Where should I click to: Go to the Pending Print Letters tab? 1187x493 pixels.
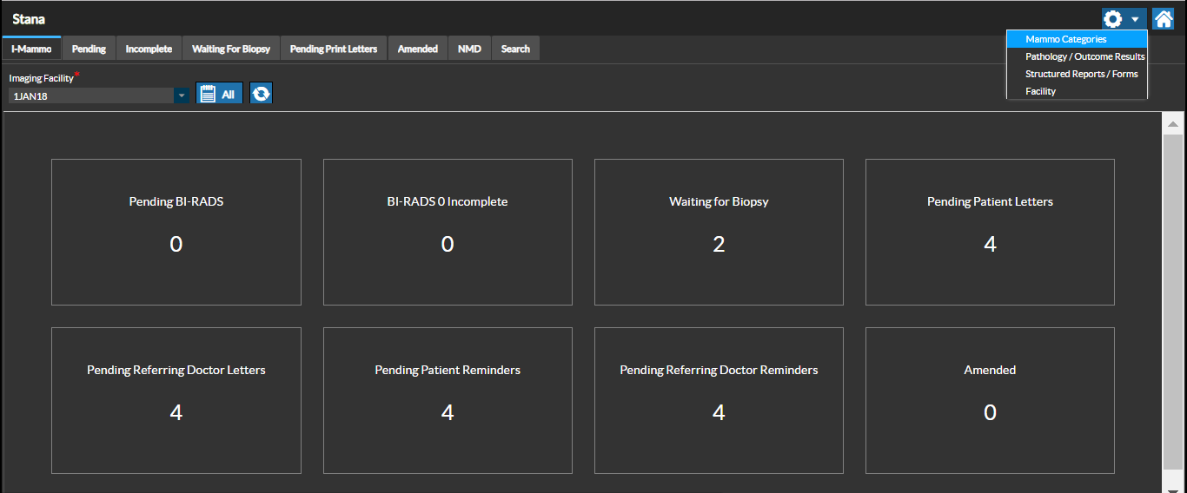pyautogui.click(x=334, y=49)
